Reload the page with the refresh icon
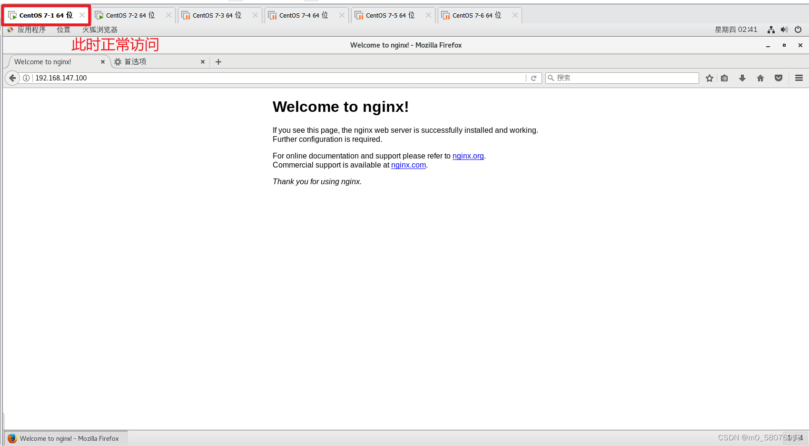 534,78
